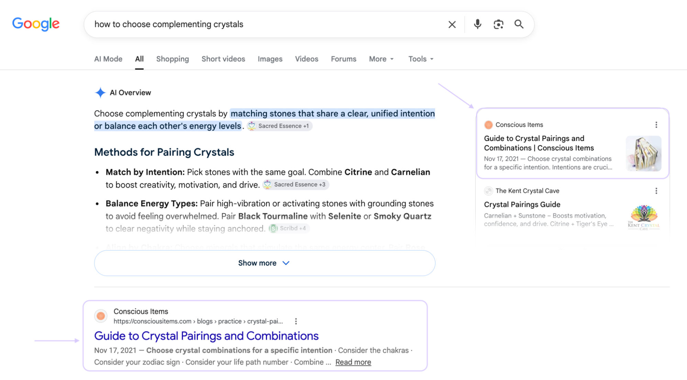Open Google Lens image search icon
The image size is (687, 380).
coord(498,24)
